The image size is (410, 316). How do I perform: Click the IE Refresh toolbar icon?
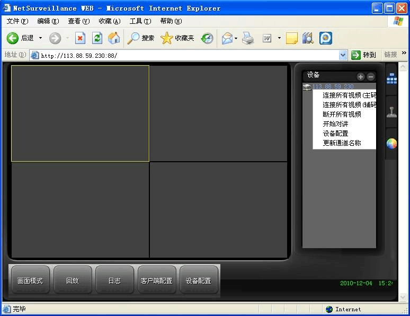tap(97, 38)
